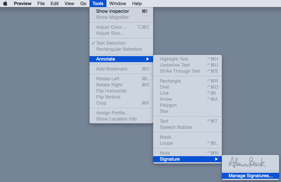Choose the Mask annotation
This screenshot has width=281, height=182.
tap(187, 137)
